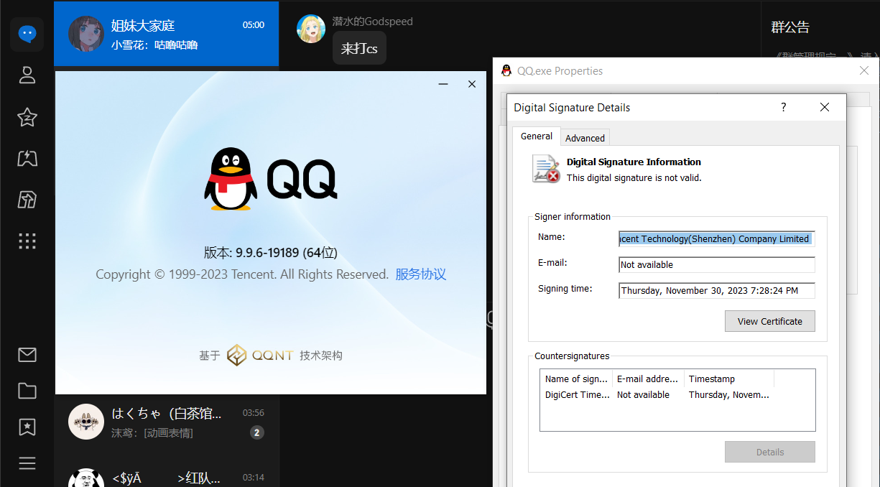Click the View Certificate button
This screenshot has width=880, height=487.
coord(770,321)
